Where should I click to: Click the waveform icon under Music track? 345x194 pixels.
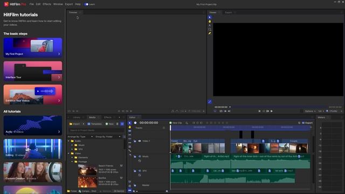(140, 161)
